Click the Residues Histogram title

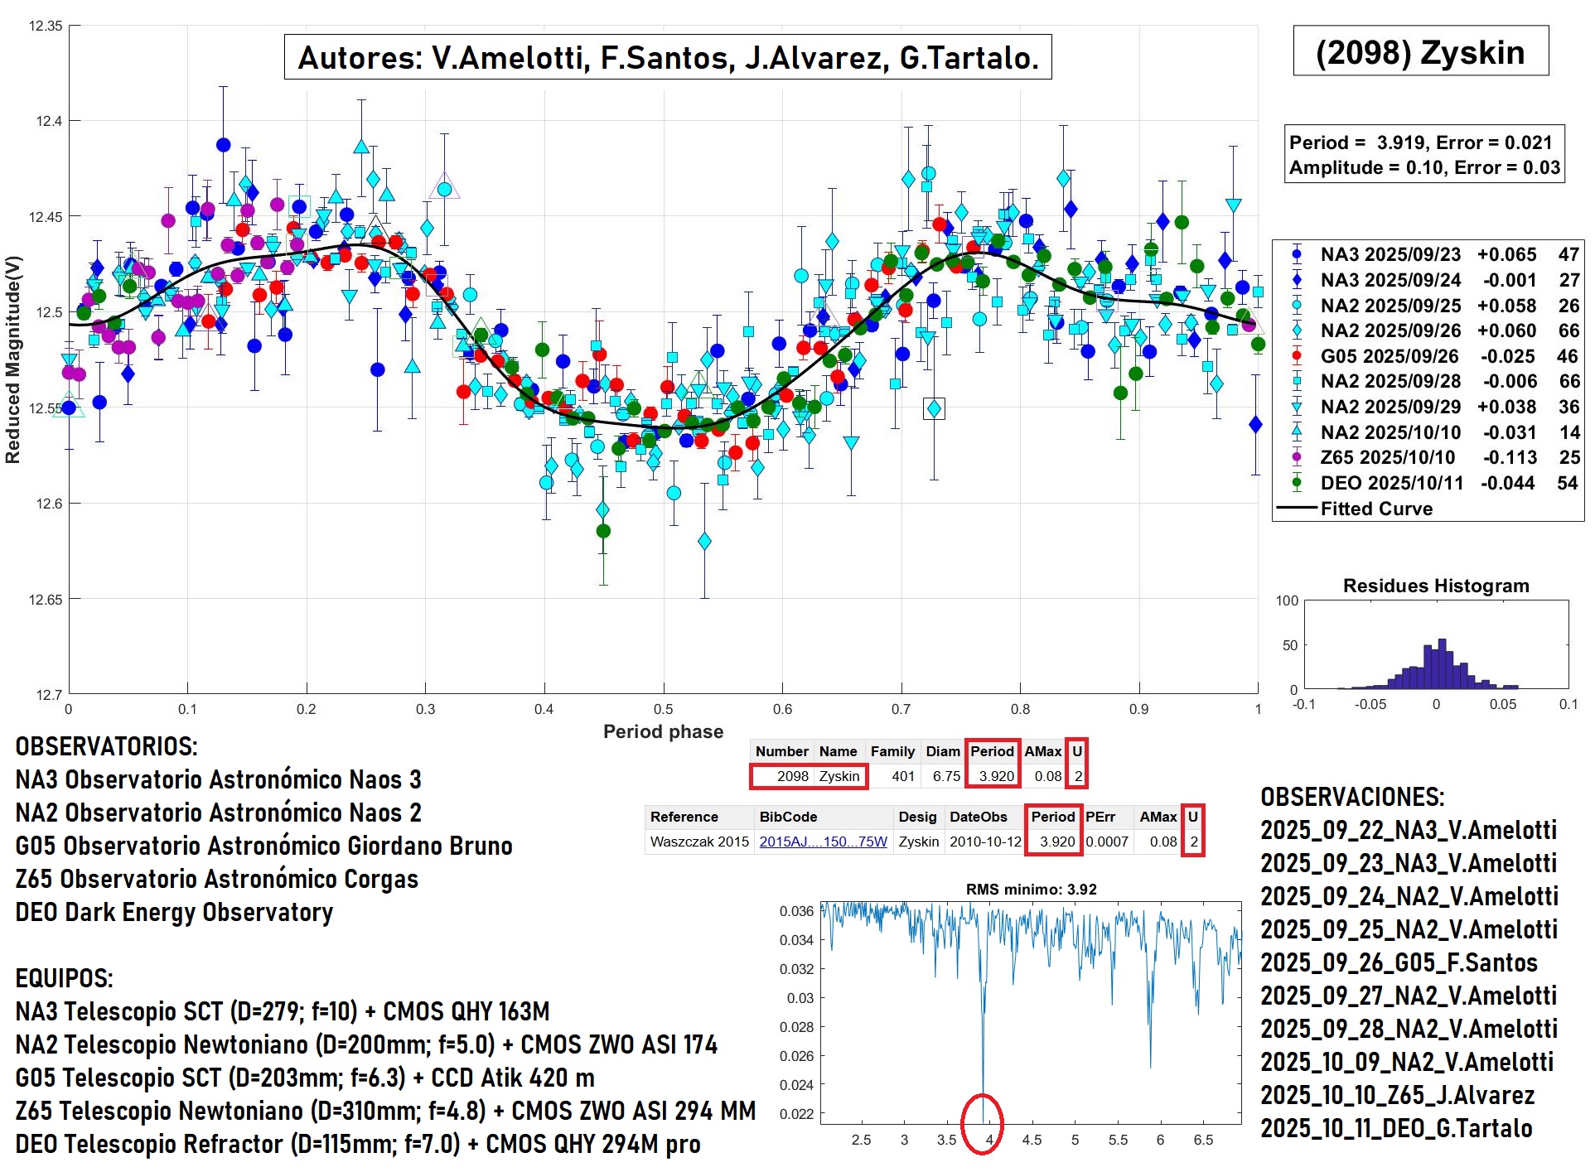pyautogui.click(x=1435, y=586)
